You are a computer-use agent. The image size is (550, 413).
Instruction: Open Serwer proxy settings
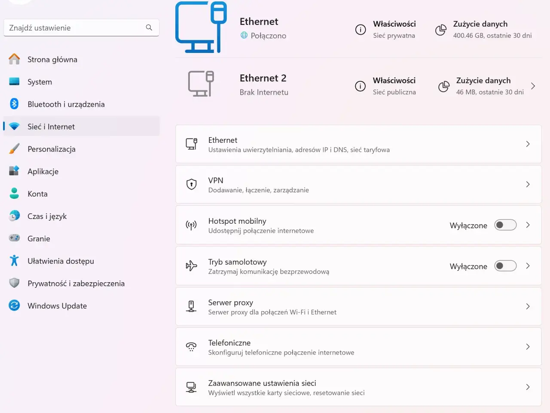(x=358, y=306)
